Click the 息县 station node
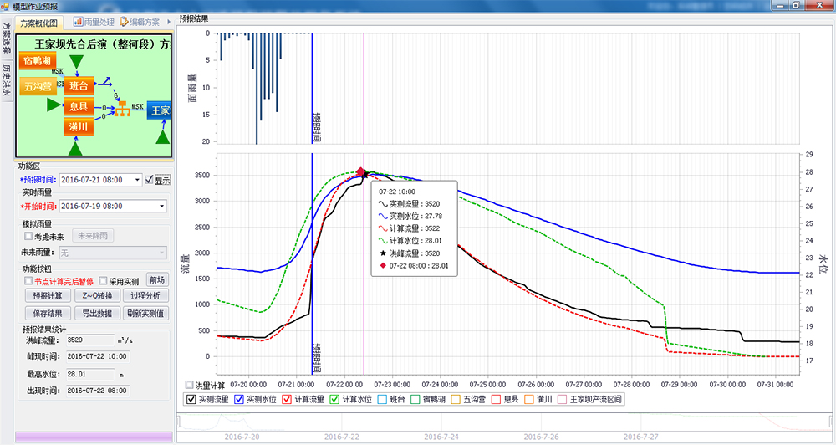Image resolution: width=836 pixels, height=445 pixels. (79, 106)
